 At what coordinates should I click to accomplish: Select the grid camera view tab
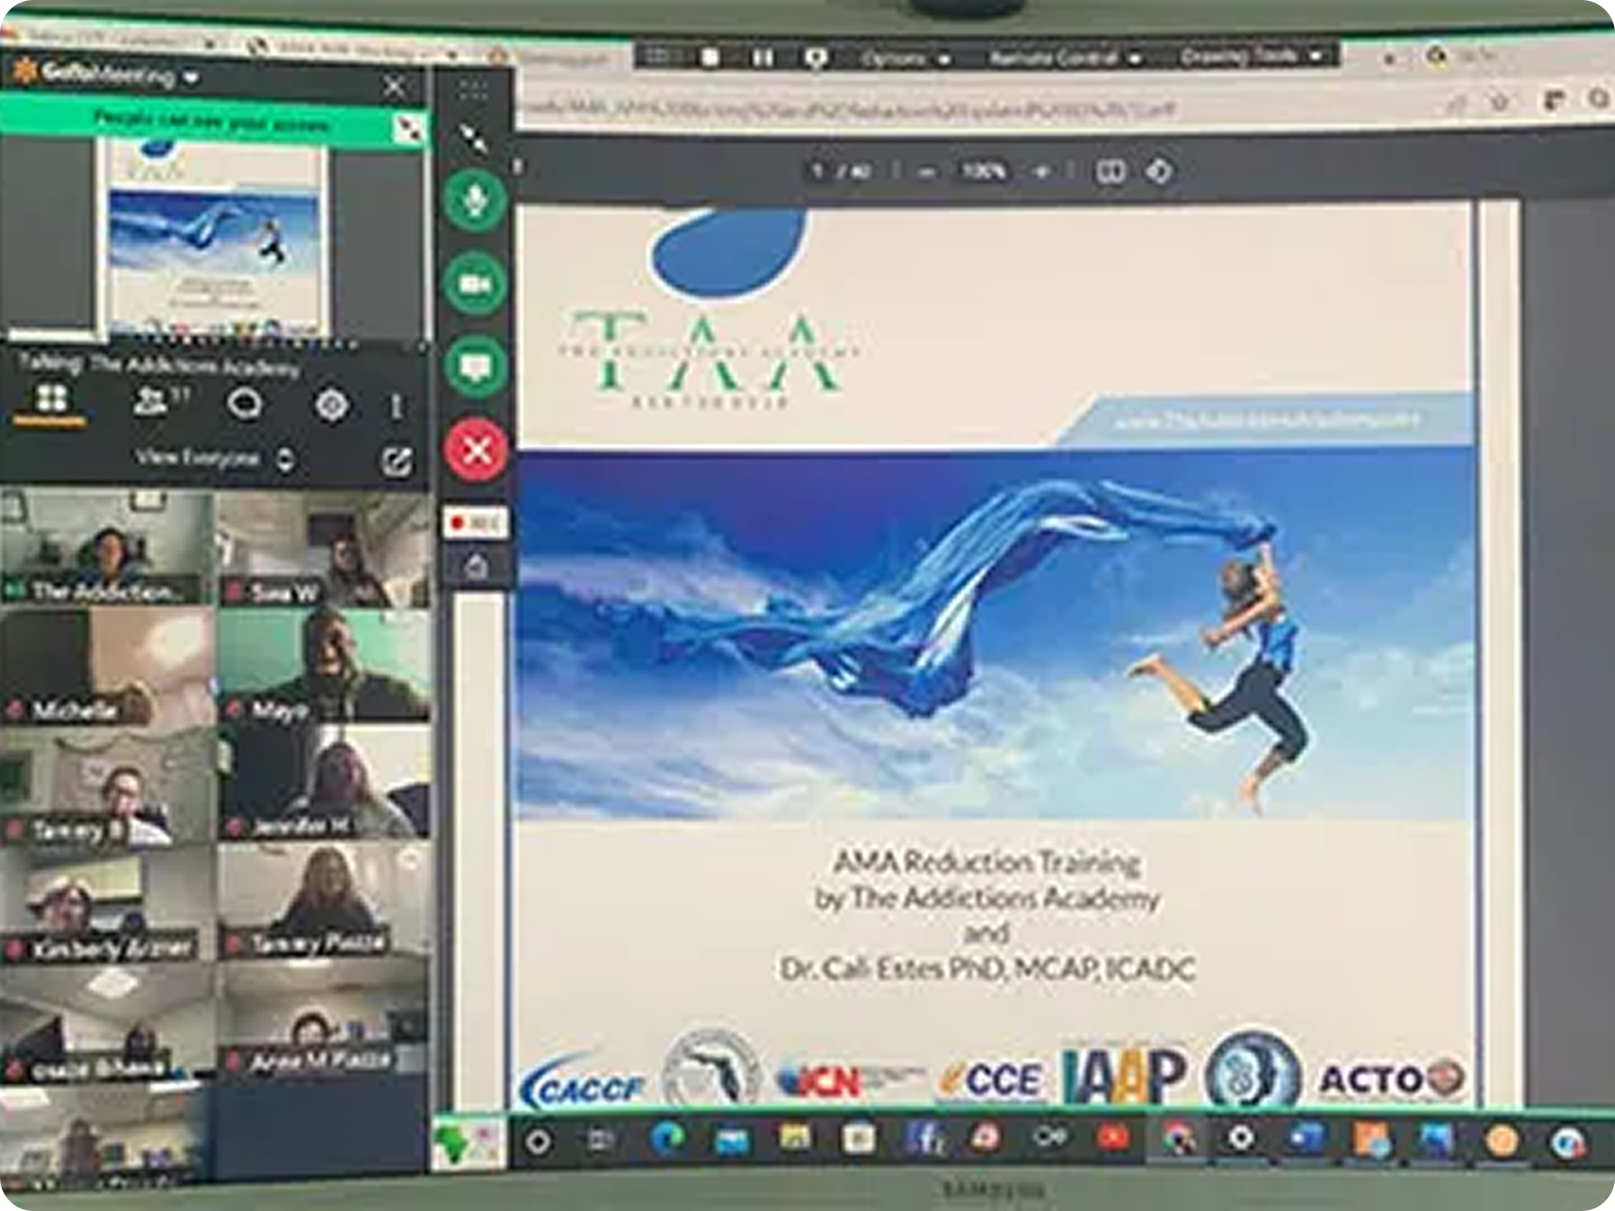click(x=50, y=399)
